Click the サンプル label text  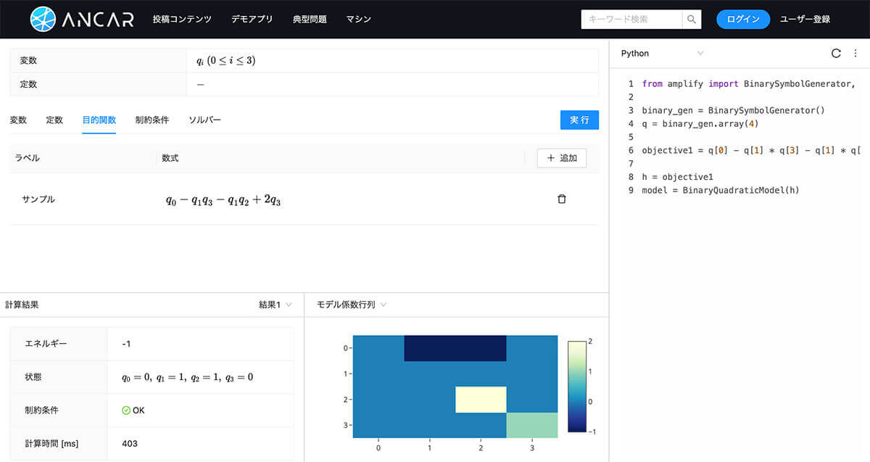(x=38, y=199)
